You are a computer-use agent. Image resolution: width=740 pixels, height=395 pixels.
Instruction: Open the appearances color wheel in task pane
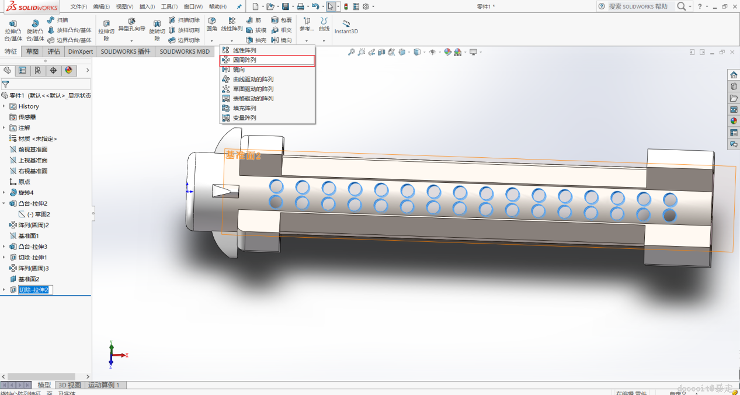tap(734, 121)
